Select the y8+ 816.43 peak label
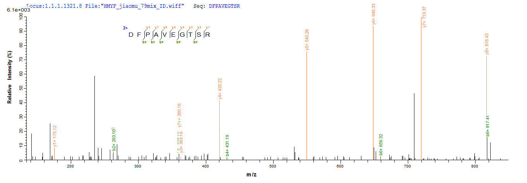 click(x=487, y=44)
